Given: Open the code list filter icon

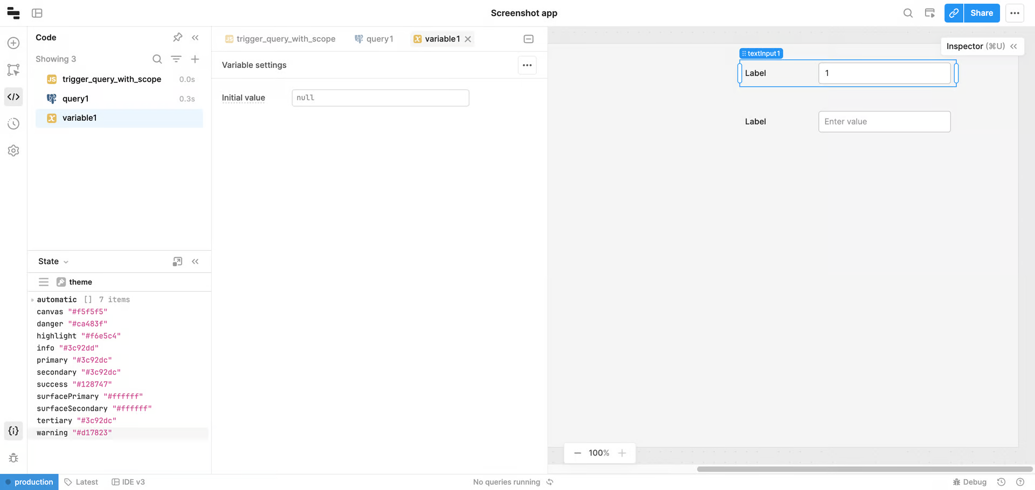Looking at the screenshot, I should tap(176, 59).
